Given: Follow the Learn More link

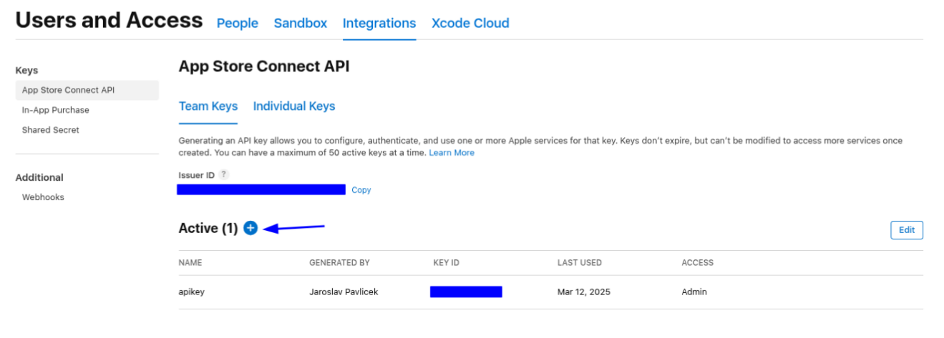Looking at the screenshot, I should pyautogui.click(x=451, y=153).
